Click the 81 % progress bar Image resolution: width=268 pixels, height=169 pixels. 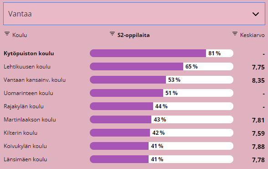(x=161, y=53)
